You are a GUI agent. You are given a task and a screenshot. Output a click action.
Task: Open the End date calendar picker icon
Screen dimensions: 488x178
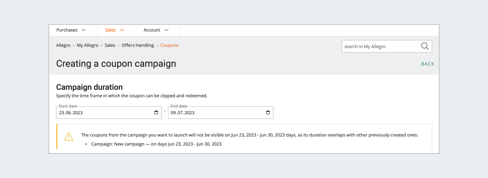point(268,112)
